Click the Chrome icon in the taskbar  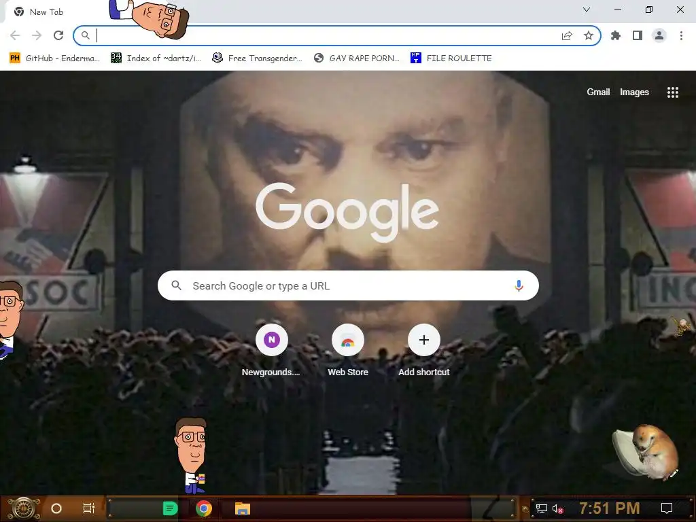204,508
